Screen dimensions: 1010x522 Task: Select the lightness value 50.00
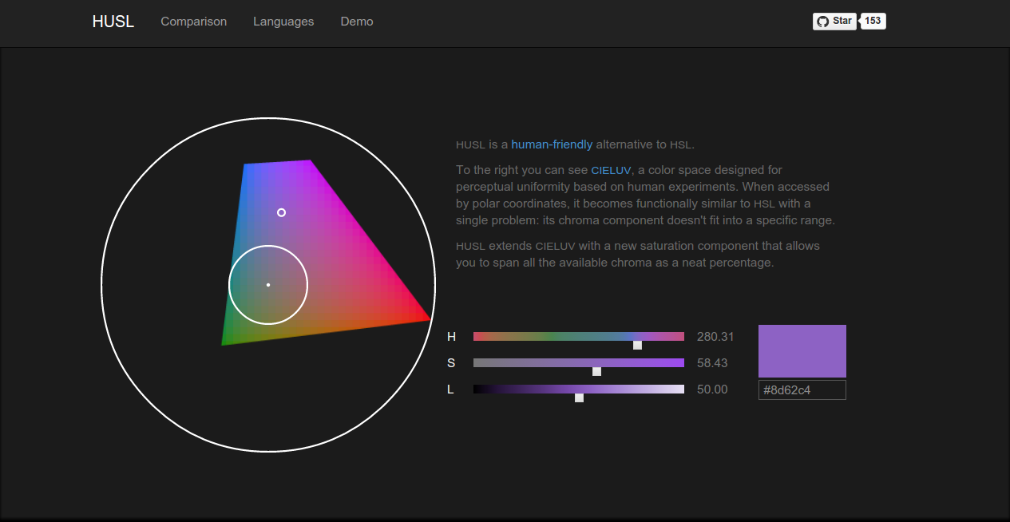click(712, 390)
